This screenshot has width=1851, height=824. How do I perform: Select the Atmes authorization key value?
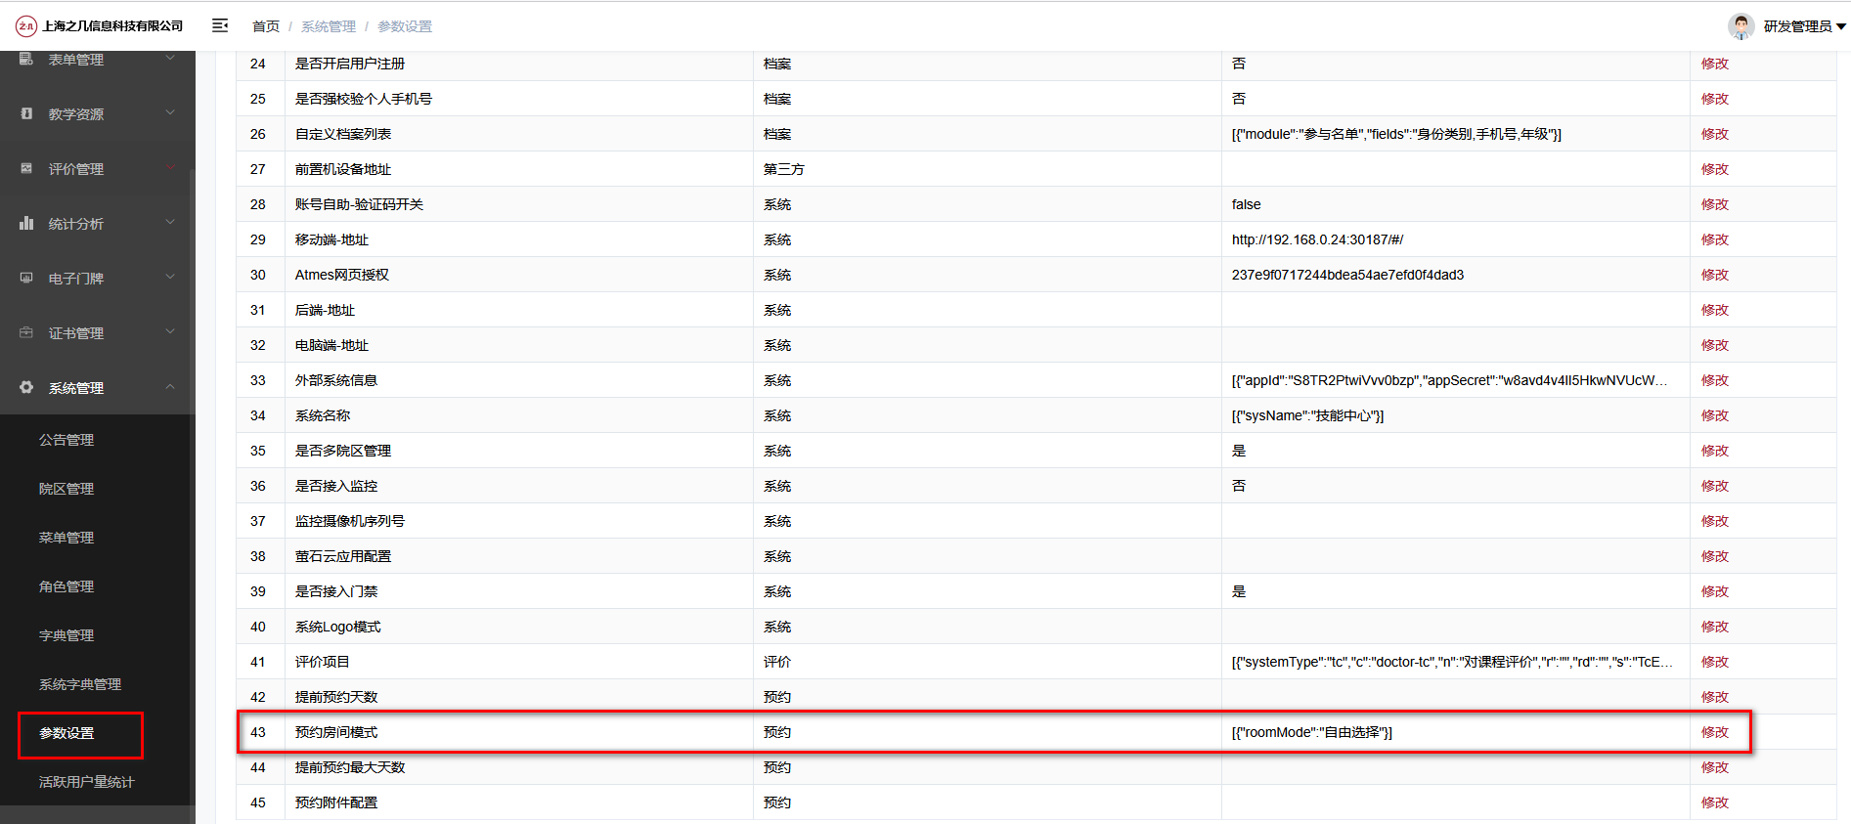click(x=1348, y=275)
